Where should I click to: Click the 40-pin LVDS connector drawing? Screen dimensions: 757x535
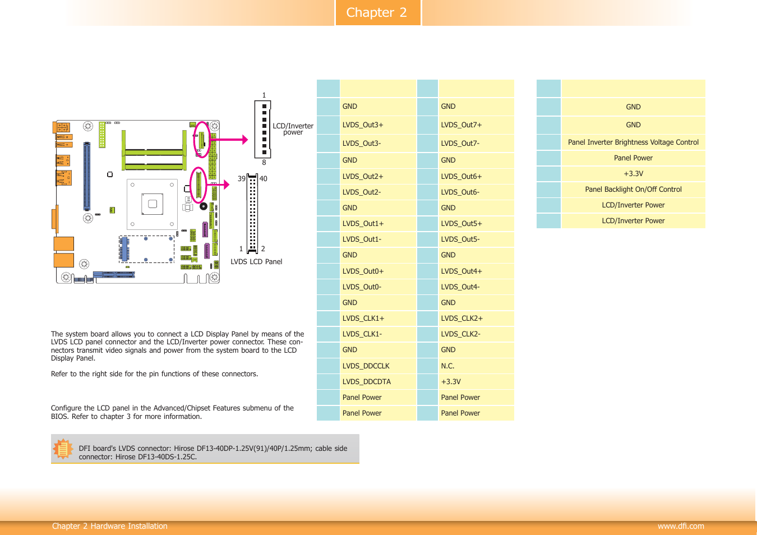(x=252, y=213)
